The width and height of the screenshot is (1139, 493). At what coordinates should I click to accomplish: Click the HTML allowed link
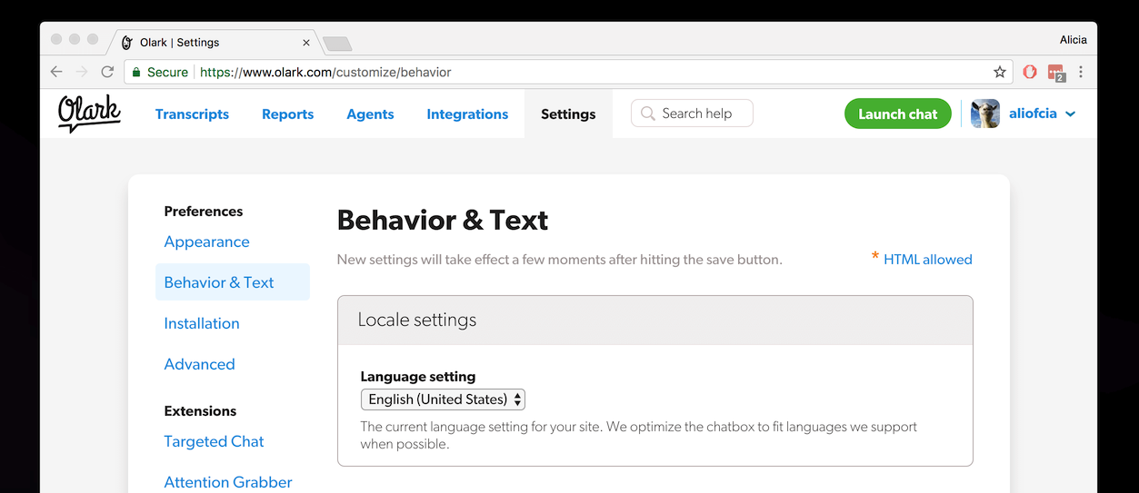pos(927,260)
